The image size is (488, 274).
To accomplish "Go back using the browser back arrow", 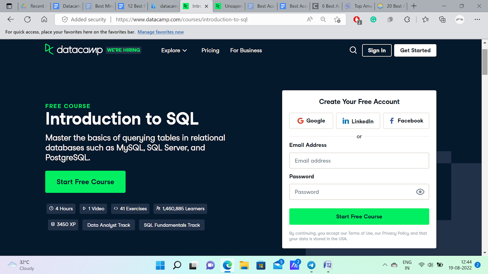I will pos(11,19).
